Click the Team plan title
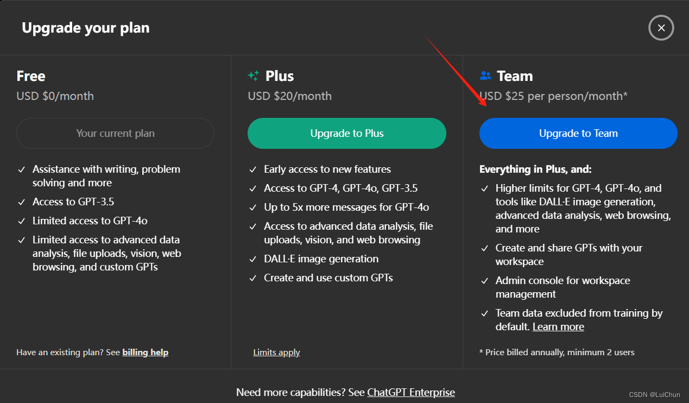Image resolution: width=689 pixels, height=403 pixels. (x=515, y=75)
